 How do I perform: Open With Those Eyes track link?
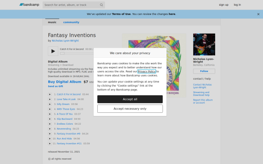66,109
